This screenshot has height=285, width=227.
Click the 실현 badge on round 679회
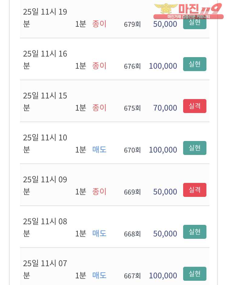(x=195, y=24)
